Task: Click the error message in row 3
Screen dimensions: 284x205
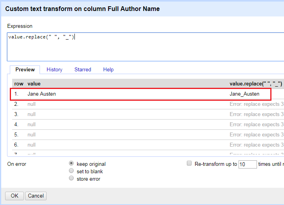Action: (x=254, y=114)
